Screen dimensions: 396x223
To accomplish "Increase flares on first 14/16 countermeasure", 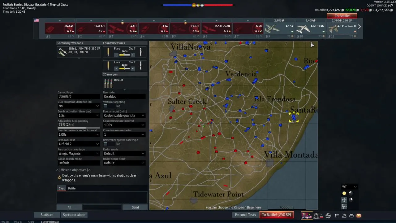I will [133, 55].
